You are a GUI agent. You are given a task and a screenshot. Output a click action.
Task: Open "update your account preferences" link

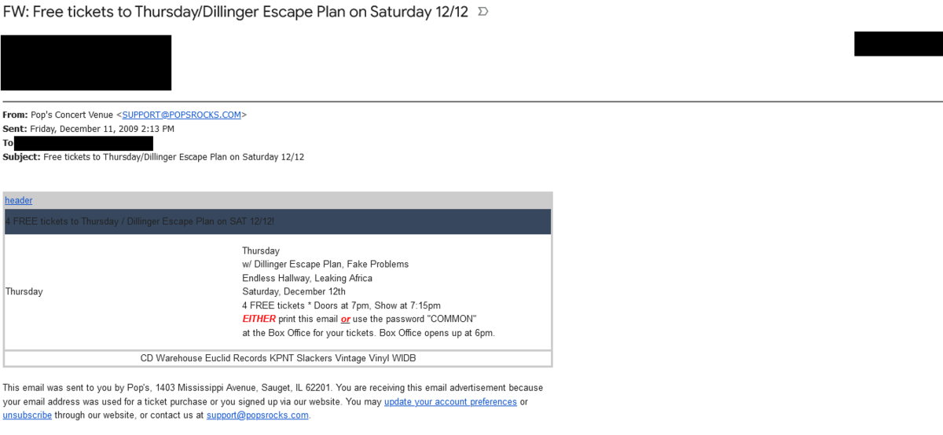pyautogui.click(x=450, y=402)
